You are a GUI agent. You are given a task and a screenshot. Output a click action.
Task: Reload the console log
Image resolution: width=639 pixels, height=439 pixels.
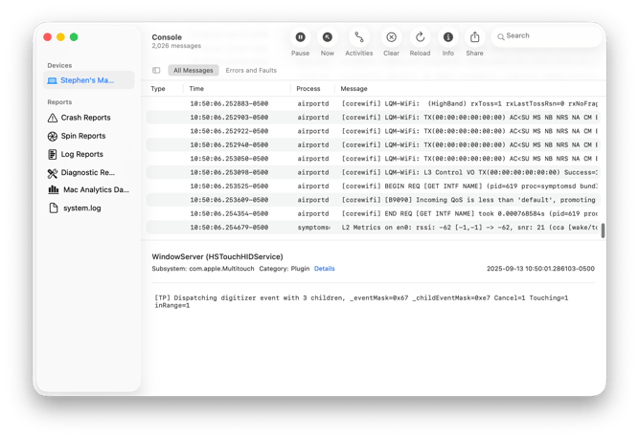[x=420, y=37]
